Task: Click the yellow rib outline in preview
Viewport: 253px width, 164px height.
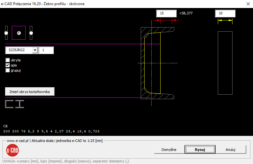Action: point(152,63)
